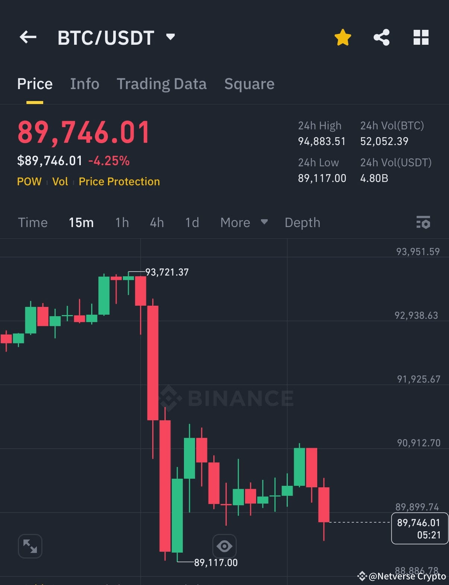This screenshot has width=449, height=585.
Task: Select the 1h timeframe
Action: tap(121, 222)
